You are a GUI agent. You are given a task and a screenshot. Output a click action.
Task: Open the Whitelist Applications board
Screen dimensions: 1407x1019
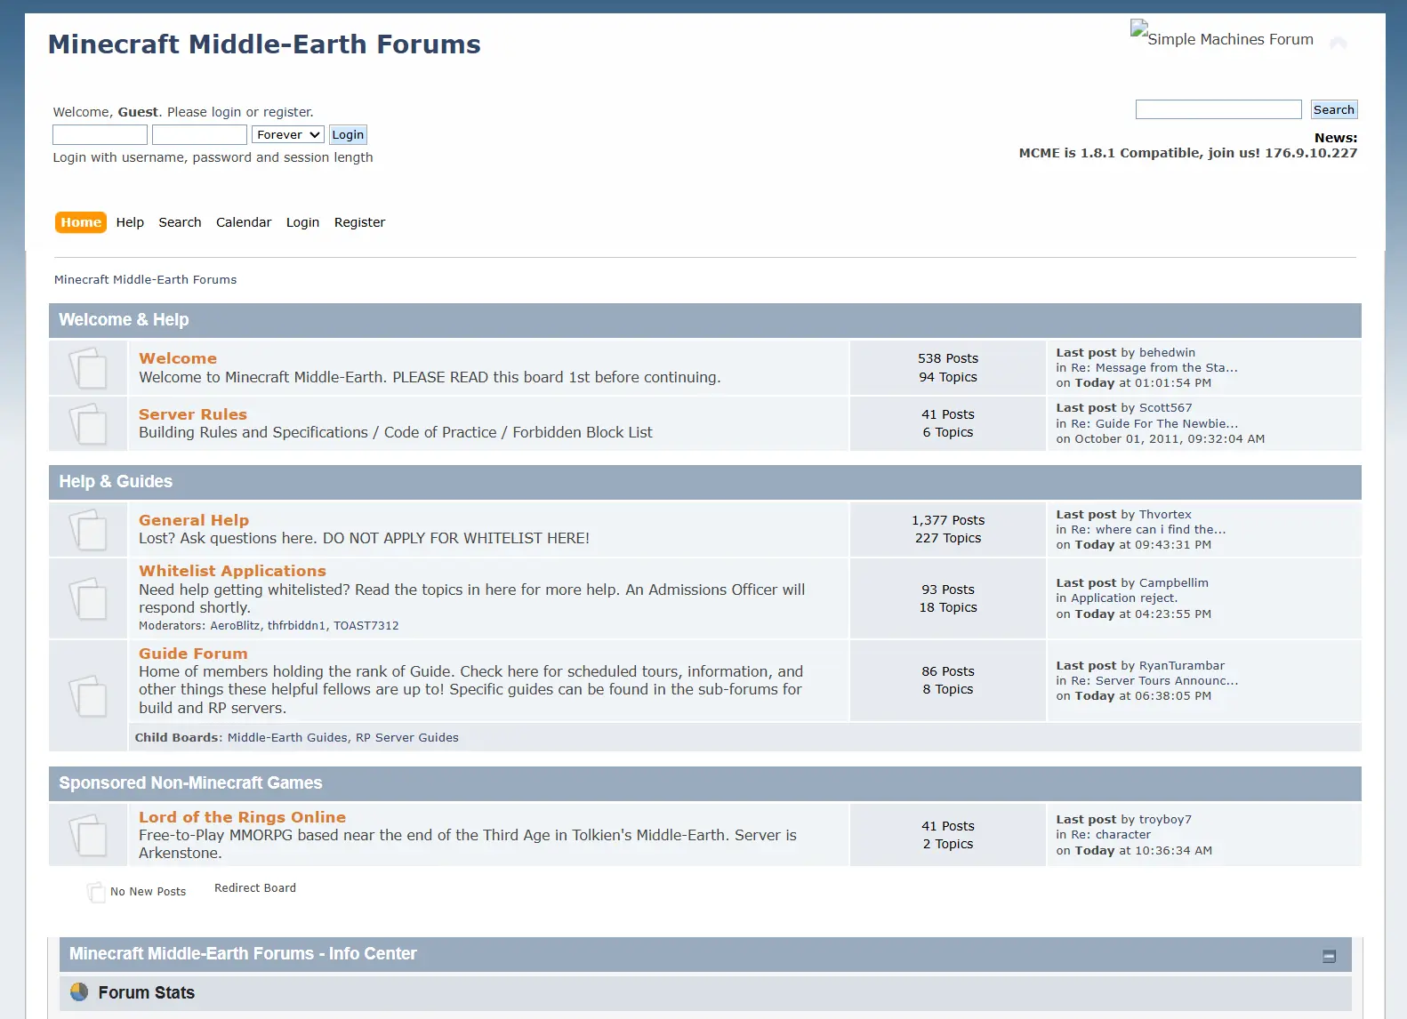[232, 571]
